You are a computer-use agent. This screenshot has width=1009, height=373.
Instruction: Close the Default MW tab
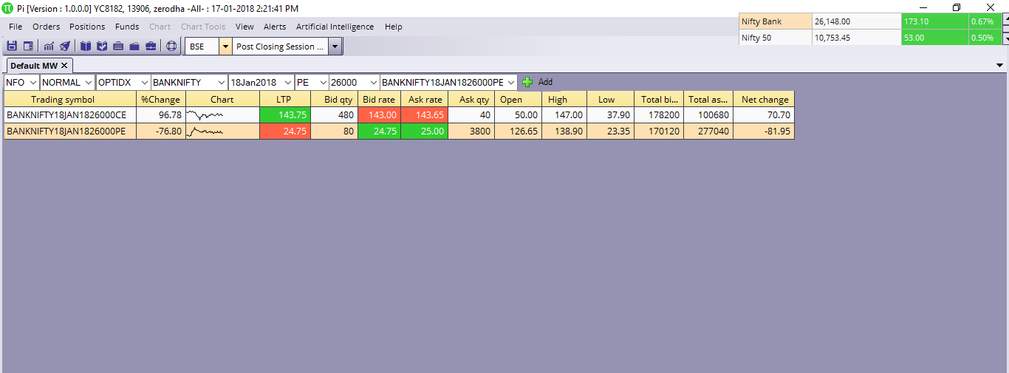point(64,66)
